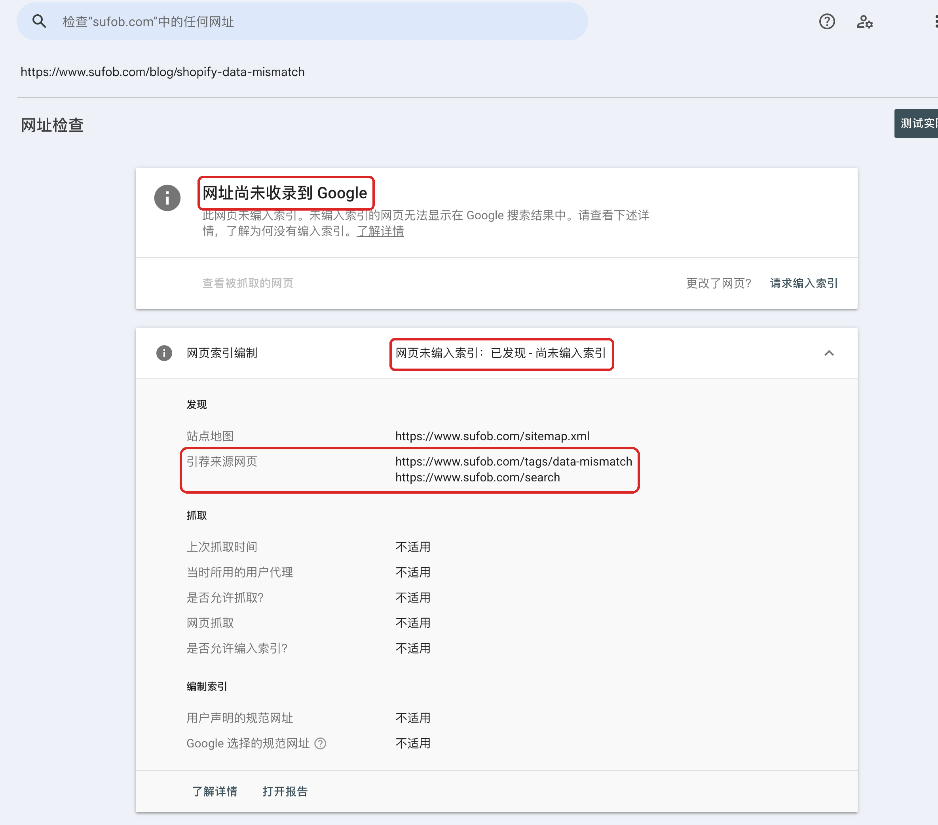Click the search magnifier icon
Viewport: 938px width, 825px height.
[x=40, y=21]
